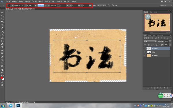The width and height of the screenshot is (173, 108).
Task: Toggle lock position in Layers panel
Action: [x=154, y=45]
